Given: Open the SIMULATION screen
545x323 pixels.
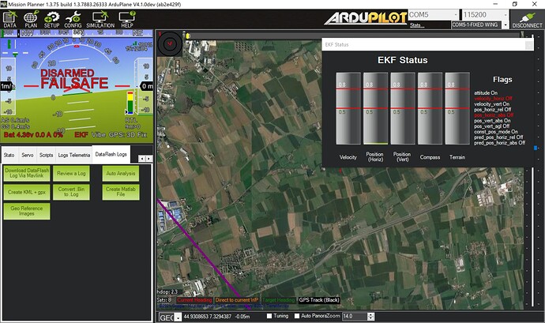Looking at the screenshot, I should tap(100, 19).
